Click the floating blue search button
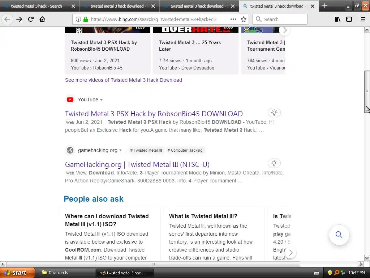 pyautogui.click(x=339, y=235)
